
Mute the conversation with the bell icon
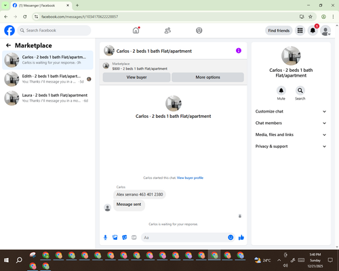[281, 91]
